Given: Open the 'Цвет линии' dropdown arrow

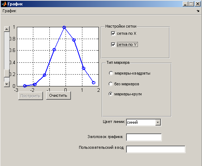Looking at the screenshot, I should tap(158, 122).
